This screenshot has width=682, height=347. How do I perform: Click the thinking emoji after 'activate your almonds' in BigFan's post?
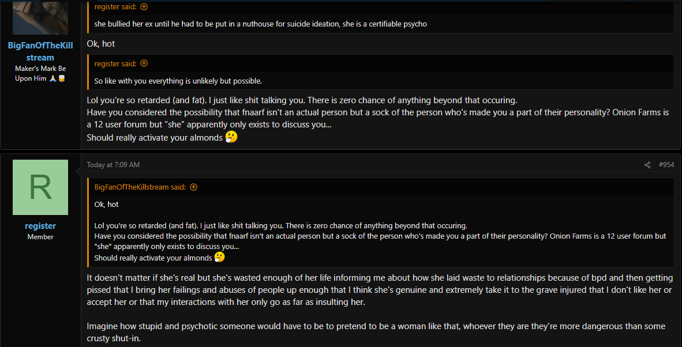tap(232, 137)
